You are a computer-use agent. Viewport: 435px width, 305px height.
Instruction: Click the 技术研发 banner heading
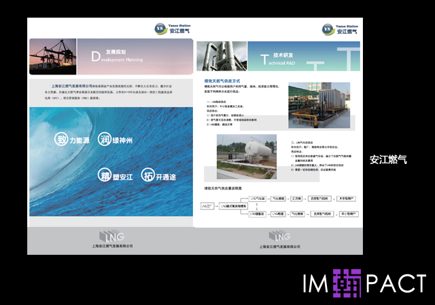coord(283,55)
